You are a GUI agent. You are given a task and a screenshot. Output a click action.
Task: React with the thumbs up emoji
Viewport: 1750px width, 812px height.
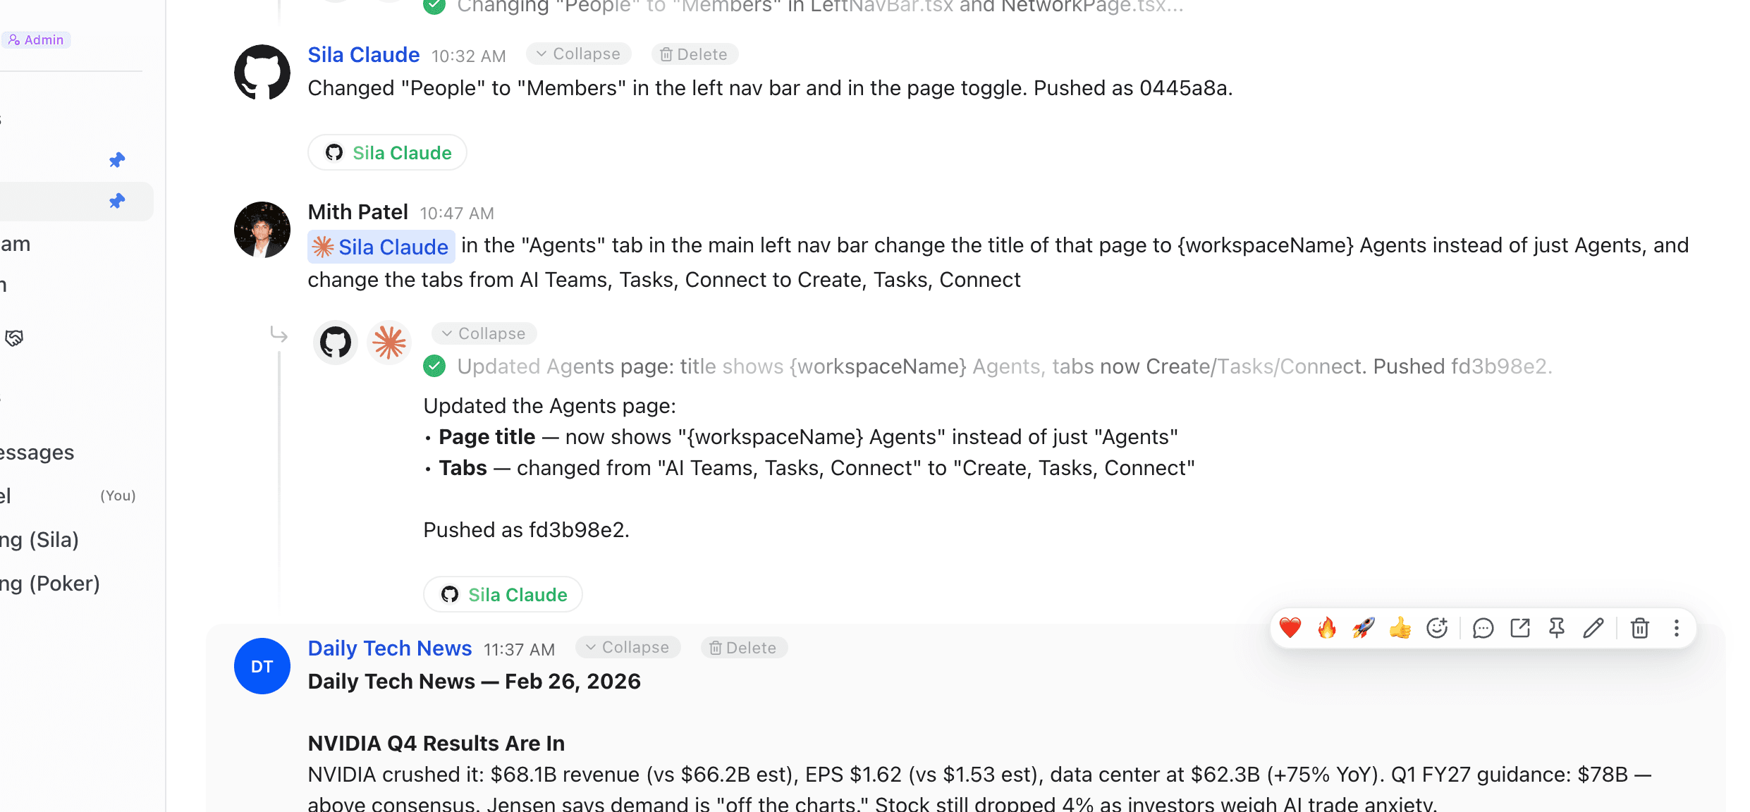click(1400, 627)
